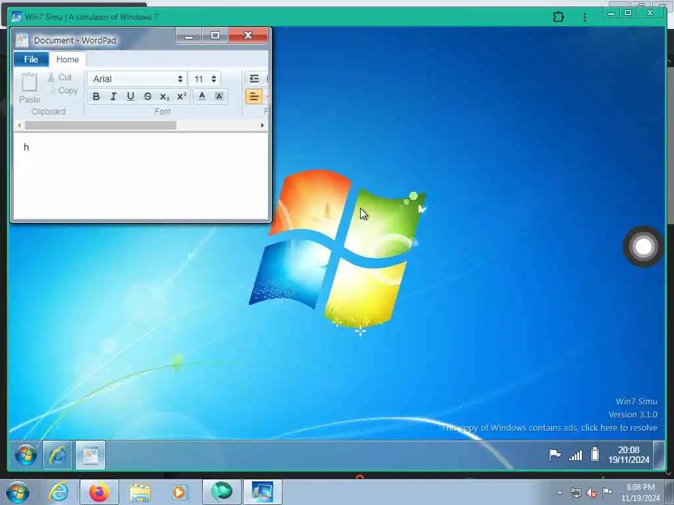Close the Win7 Simu window
674x505 pixels.
[x=650, y=13]
